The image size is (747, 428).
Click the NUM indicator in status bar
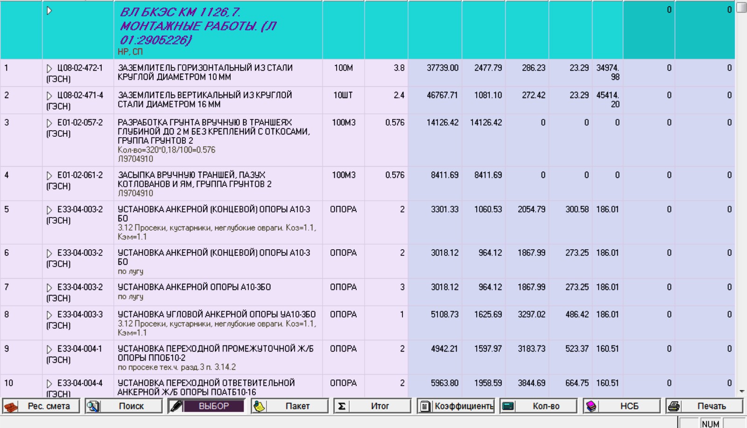pyautogui.click(x=710, y=424)
